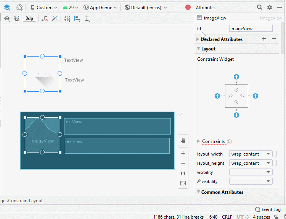Open the design surface layers selector
The image size is (286, 219).
click(7, 8)
